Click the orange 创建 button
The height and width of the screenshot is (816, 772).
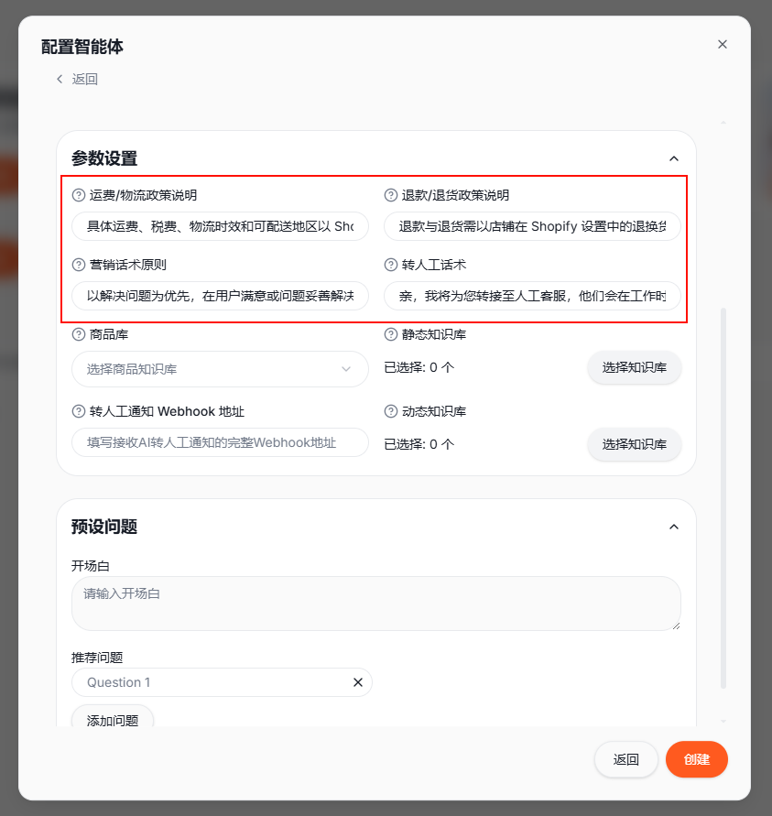click(697, 759)
